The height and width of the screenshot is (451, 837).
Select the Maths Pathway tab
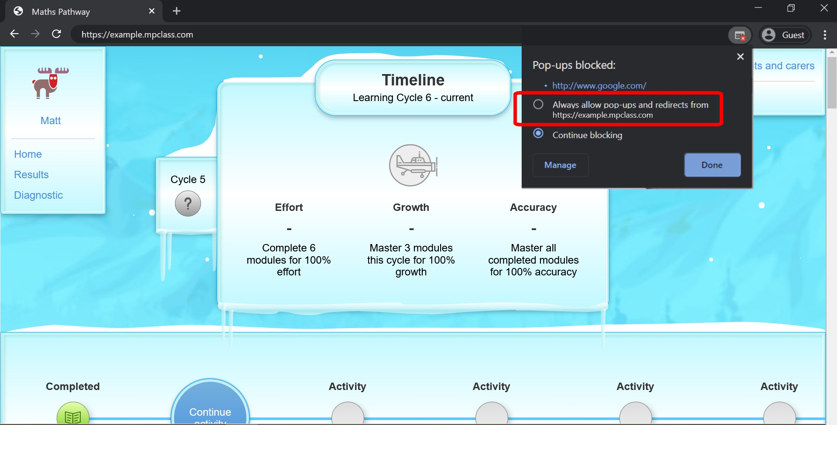(x=83, y=12)
